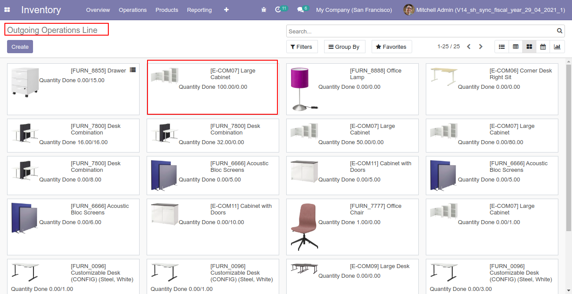572x294 pixels.
Task: Switch to calendar view icon
Action: point(543,47)
